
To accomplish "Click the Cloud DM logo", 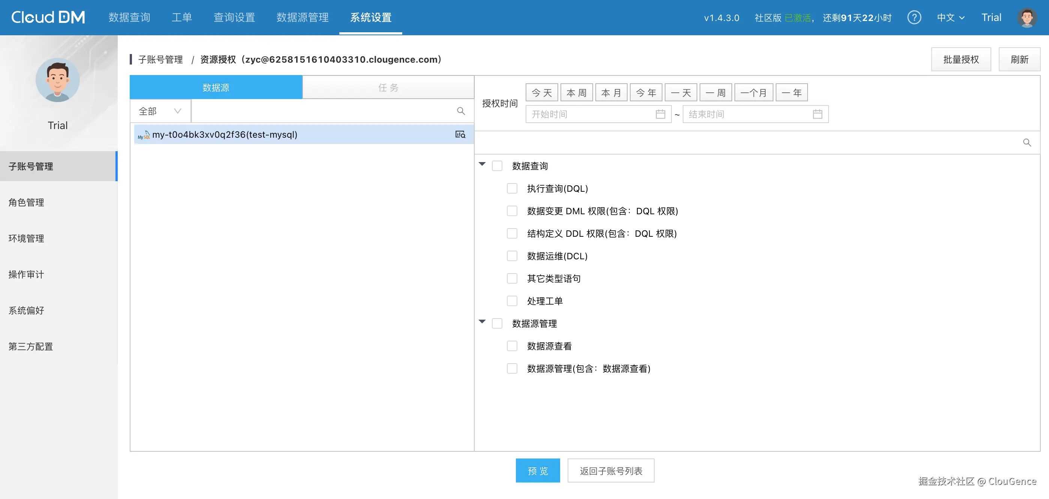I will click(x=48, y=17).
